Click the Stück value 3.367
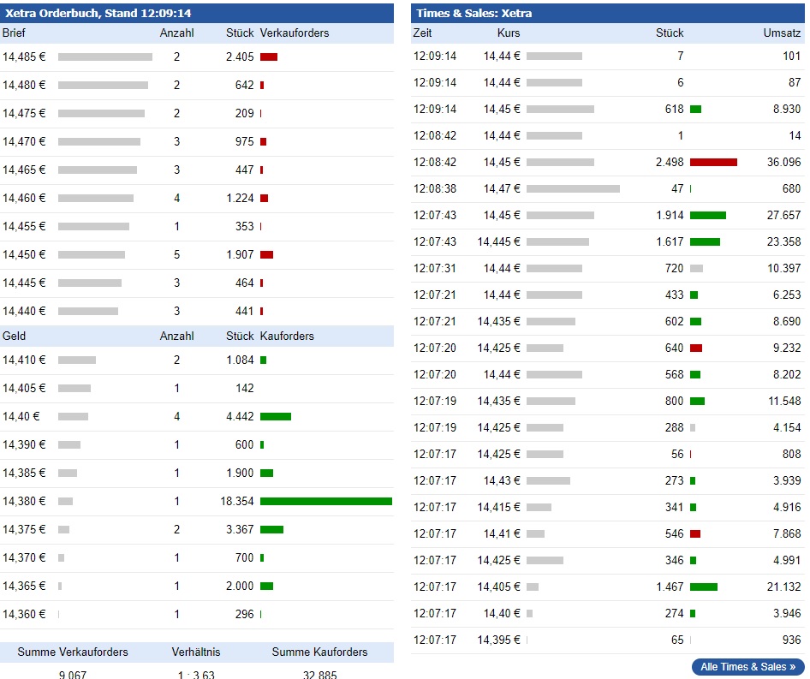Viewport: 810px width, 679px height. click(x=240, y=529)
